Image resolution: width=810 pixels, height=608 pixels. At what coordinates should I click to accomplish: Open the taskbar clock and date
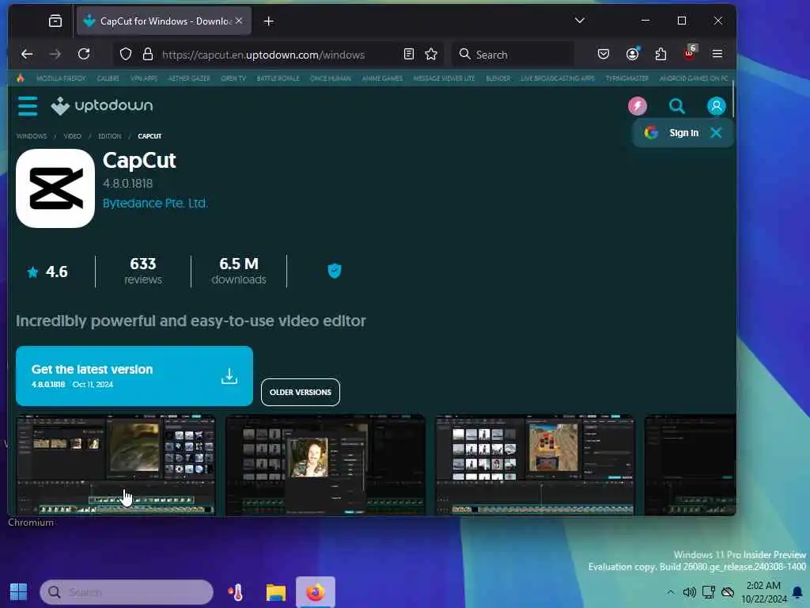763,592
